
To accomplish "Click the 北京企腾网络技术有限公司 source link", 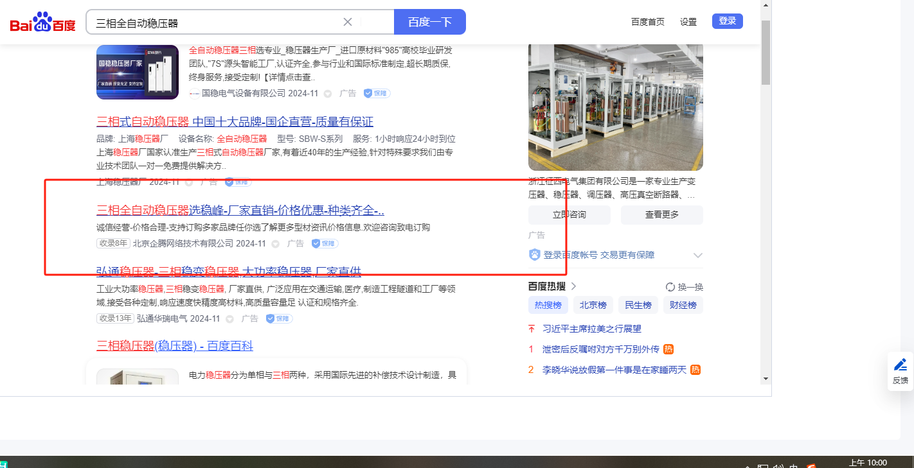I will 183,244.
